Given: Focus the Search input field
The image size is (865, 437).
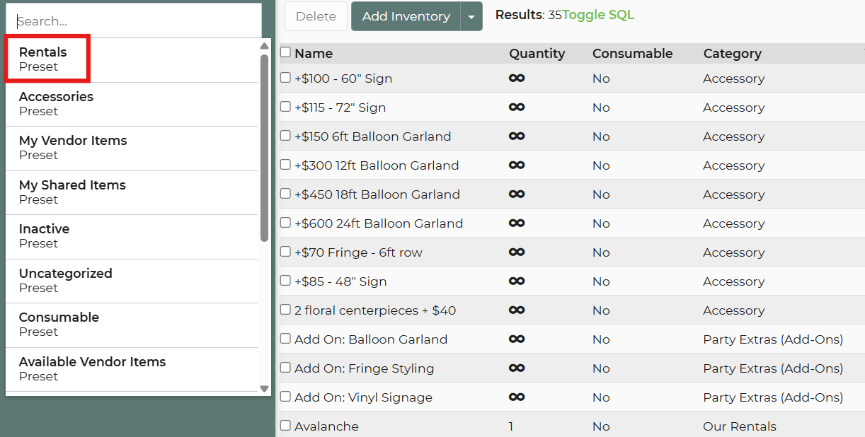Looking at the screenshot, I should (133, 21).
